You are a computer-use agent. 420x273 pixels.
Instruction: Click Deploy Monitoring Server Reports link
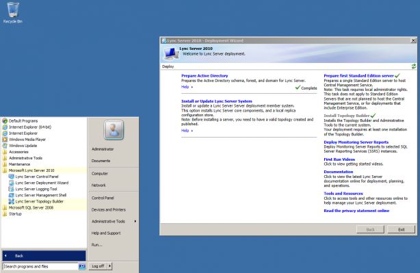point(356,142)
